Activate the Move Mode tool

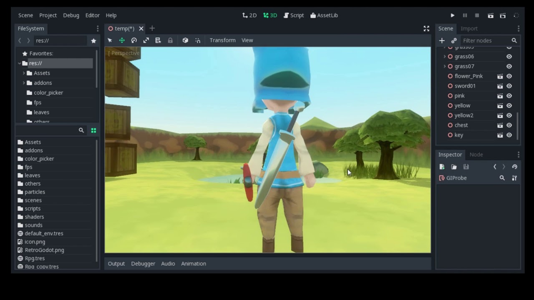(122, 40)
